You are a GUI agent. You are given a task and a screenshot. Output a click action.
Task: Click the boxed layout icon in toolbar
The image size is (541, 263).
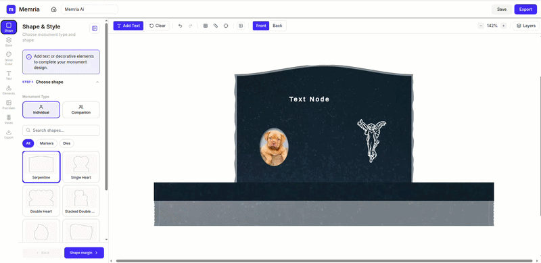241,26
